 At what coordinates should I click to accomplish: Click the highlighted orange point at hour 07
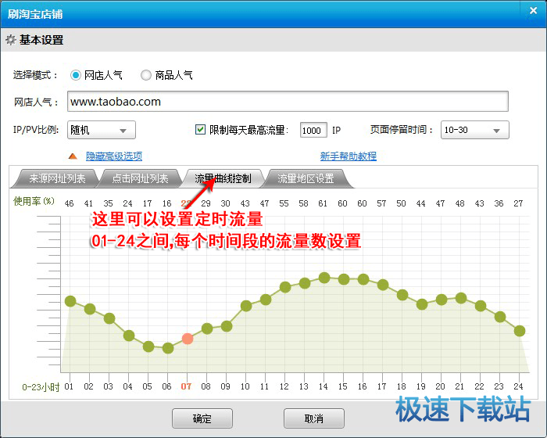click(188, 339)
